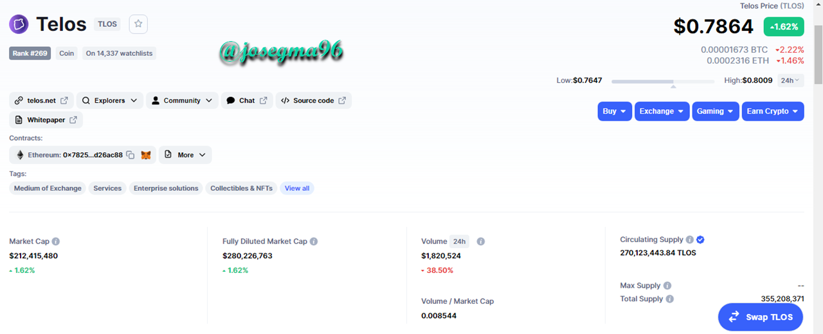Screen dimensions: 823x334
Task: Open the Chat external link
Action: click(247, 101)
